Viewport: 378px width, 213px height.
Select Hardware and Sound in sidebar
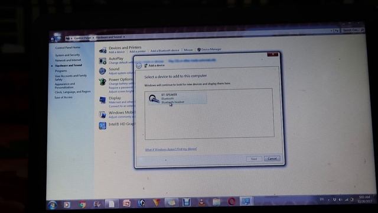(x=69, y=66)
